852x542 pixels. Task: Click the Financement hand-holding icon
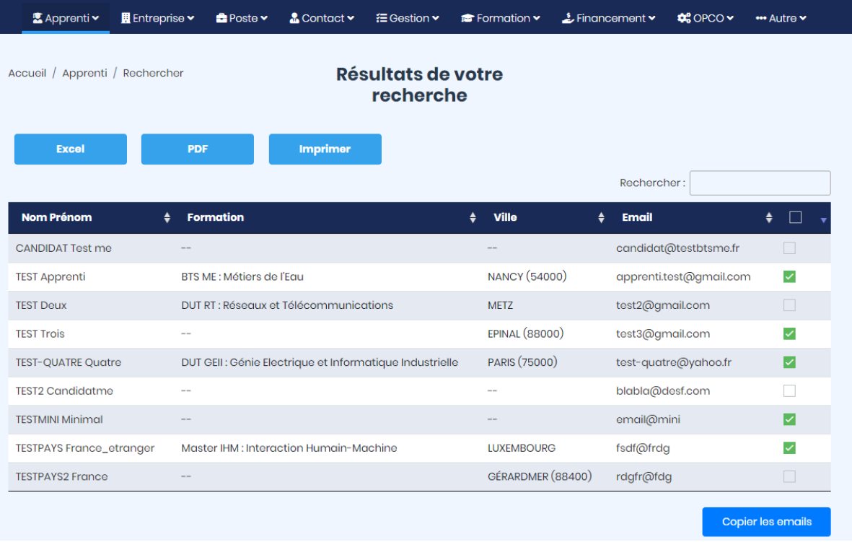tap(568, 18)
